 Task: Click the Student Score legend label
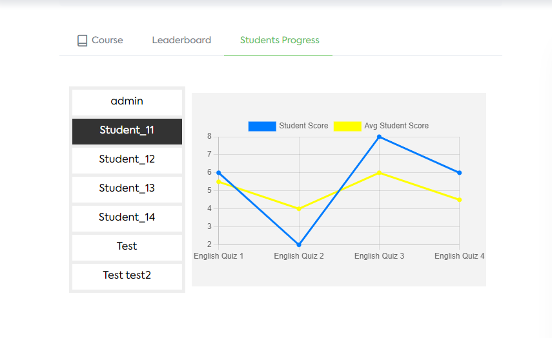click(303, 126)
